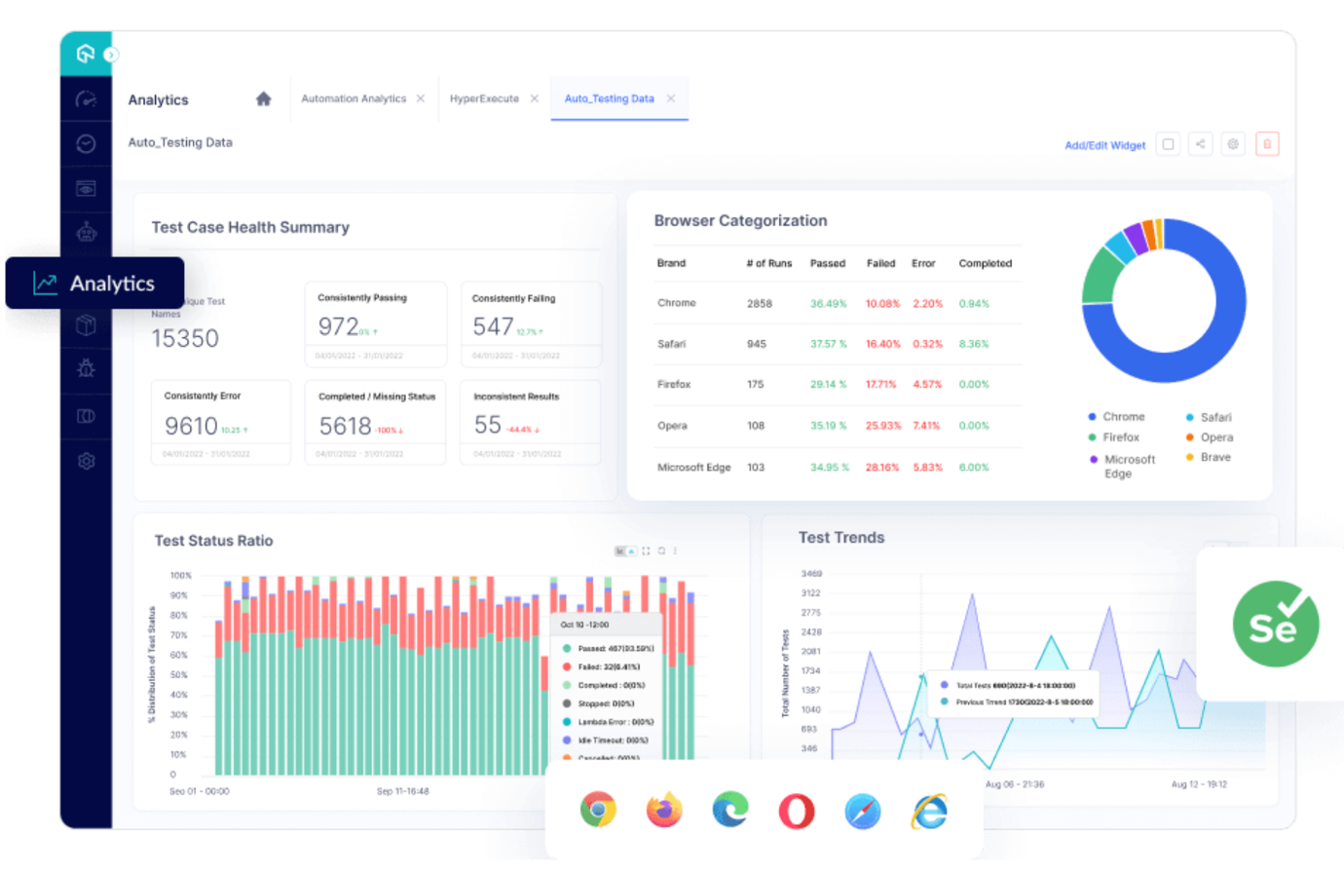The width and height of the screenshot is (1344, 873).
Task: Close the HyperExecute tab
Action: 534,98
